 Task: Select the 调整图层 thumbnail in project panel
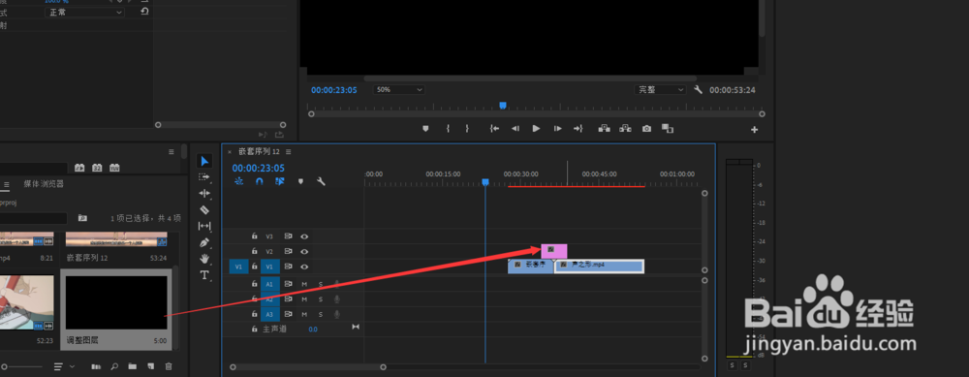point(116,302)
